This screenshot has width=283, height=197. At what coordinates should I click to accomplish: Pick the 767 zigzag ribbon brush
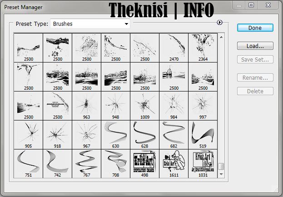(86, 163)
